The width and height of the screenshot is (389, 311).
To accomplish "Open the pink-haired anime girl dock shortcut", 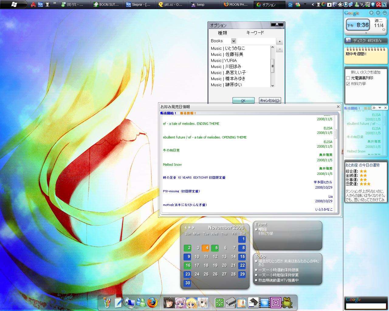I will click(x=181, y=302).
